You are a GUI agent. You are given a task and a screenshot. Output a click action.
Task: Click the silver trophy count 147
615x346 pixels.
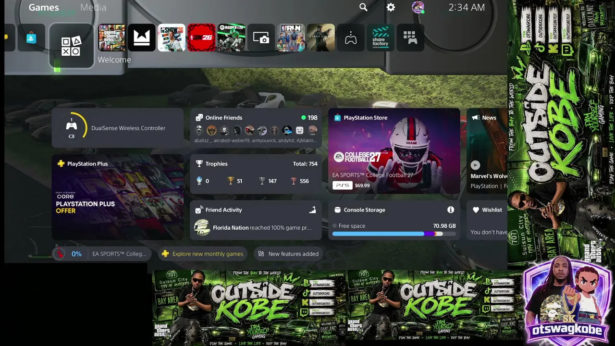click(x=268, y=181)
